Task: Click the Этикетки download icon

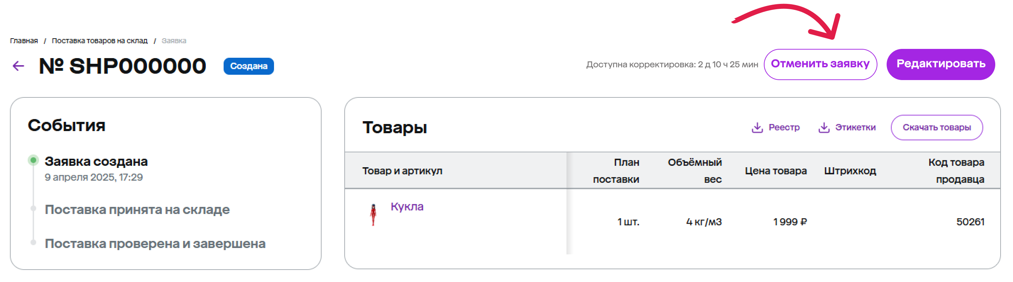Action: click(823, 128)
